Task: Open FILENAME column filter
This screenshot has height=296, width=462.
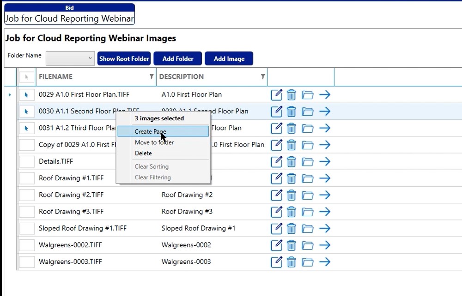Action: pos(151,77)
